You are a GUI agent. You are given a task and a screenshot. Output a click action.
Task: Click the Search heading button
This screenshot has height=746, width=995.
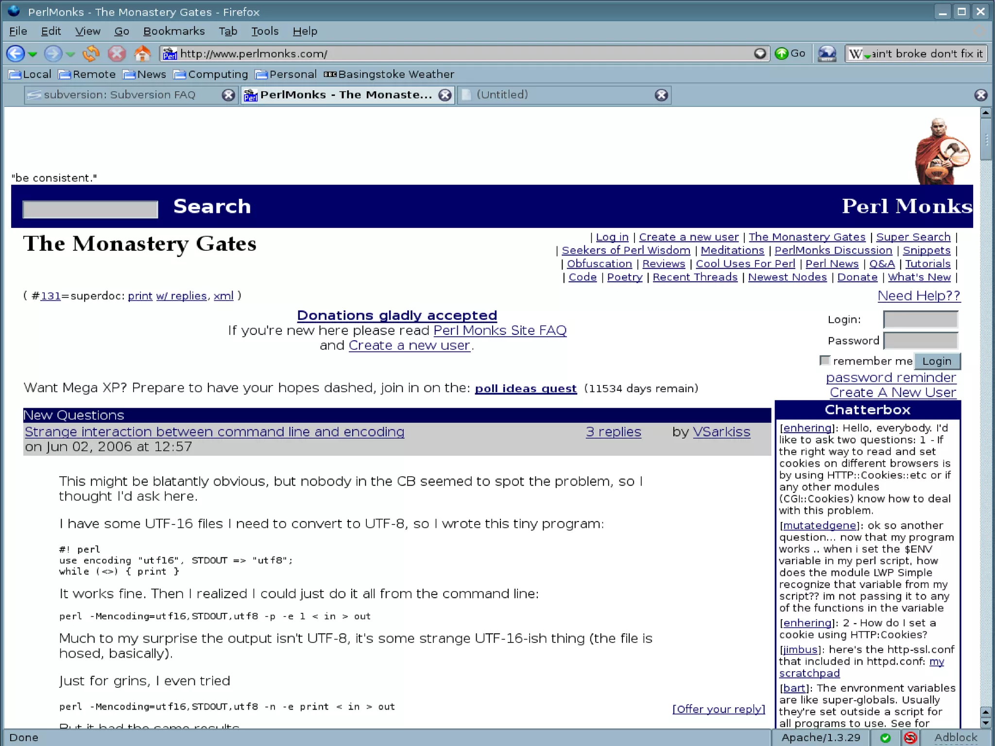(212, 207)
